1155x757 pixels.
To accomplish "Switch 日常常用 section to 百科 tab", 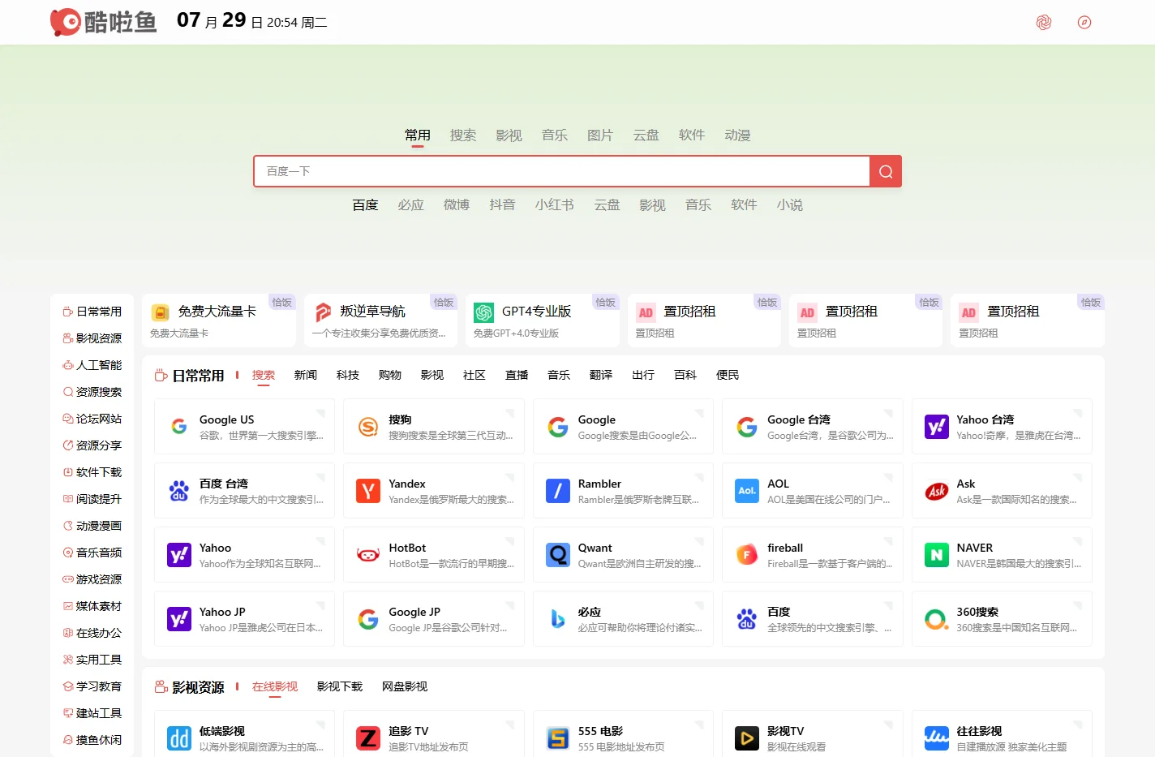I will (685, 375).
